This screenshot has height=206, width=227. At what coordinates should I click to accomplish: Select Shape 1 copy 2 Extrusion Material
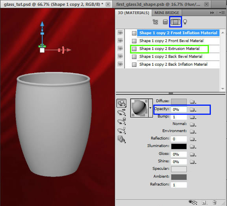click(x=170, y=49)
